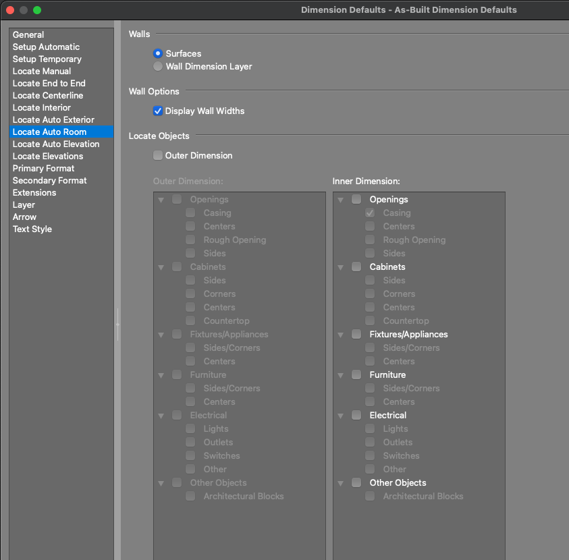The width and height of the screenshot is (569, 560).
Task: Open the General settings page
Action: tap(28, 34)
